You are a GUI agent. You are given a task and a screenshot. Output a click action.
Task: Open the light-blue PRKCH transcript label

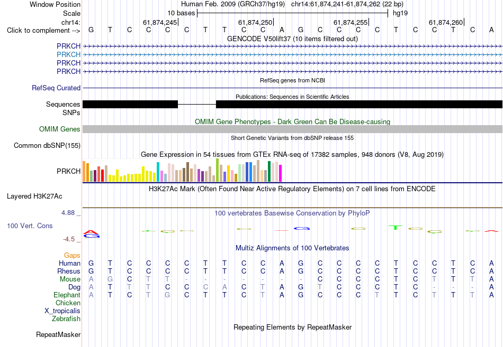(68, 54)
